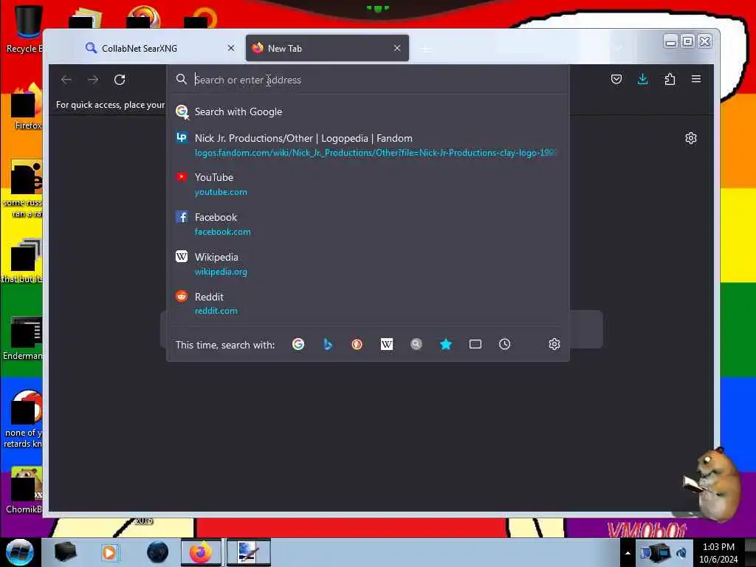Open the Nick Jr. Productions Logopedia suggestion
The image size is (756, 567).
368,145
